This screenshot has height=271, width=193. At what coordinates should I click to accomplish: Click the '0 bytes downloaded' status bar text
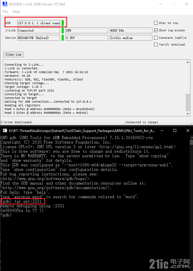click(16, 122)
